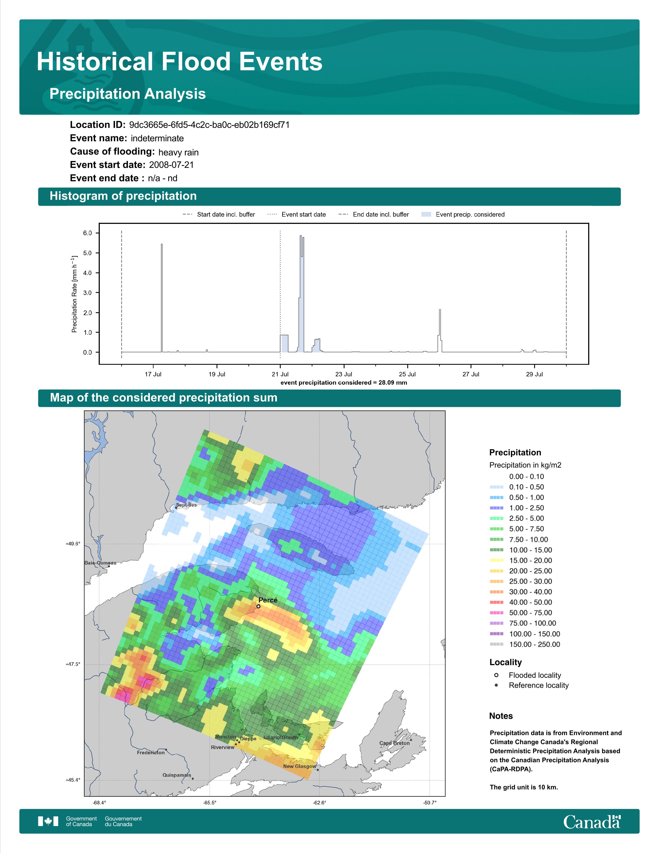Click the 5.00 - 7.50 precipitation swatch
659x853 pixels.
point(497,529)
